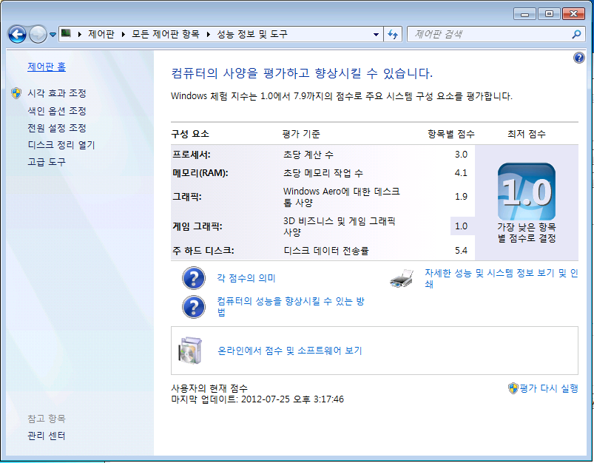
Task: Click the back navigation arrow button
Action: click(16, 34)
